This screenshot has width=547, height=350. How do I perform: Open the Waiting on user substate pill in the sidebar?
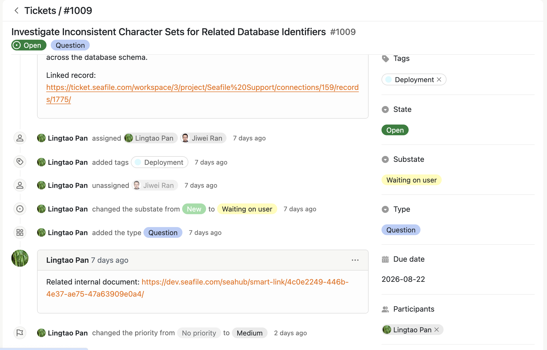click(411, 180)
